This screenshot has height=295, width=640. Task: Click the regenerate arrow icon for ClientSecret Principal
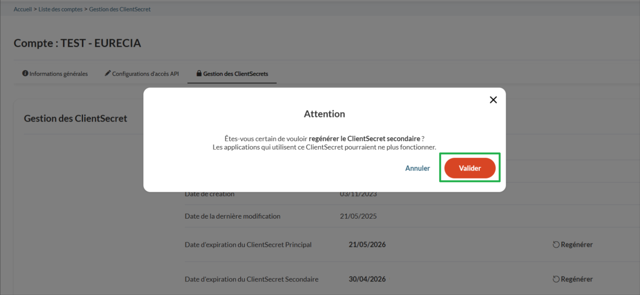[556, 245]
